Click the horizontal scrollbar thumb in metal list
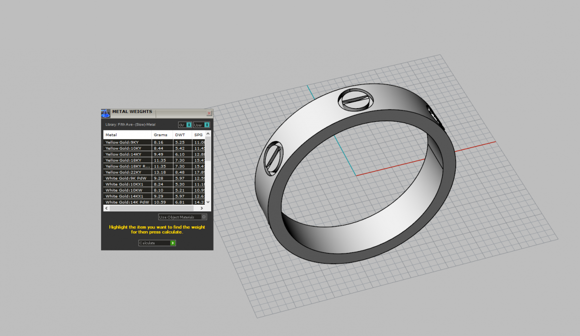 click(151, 209)
